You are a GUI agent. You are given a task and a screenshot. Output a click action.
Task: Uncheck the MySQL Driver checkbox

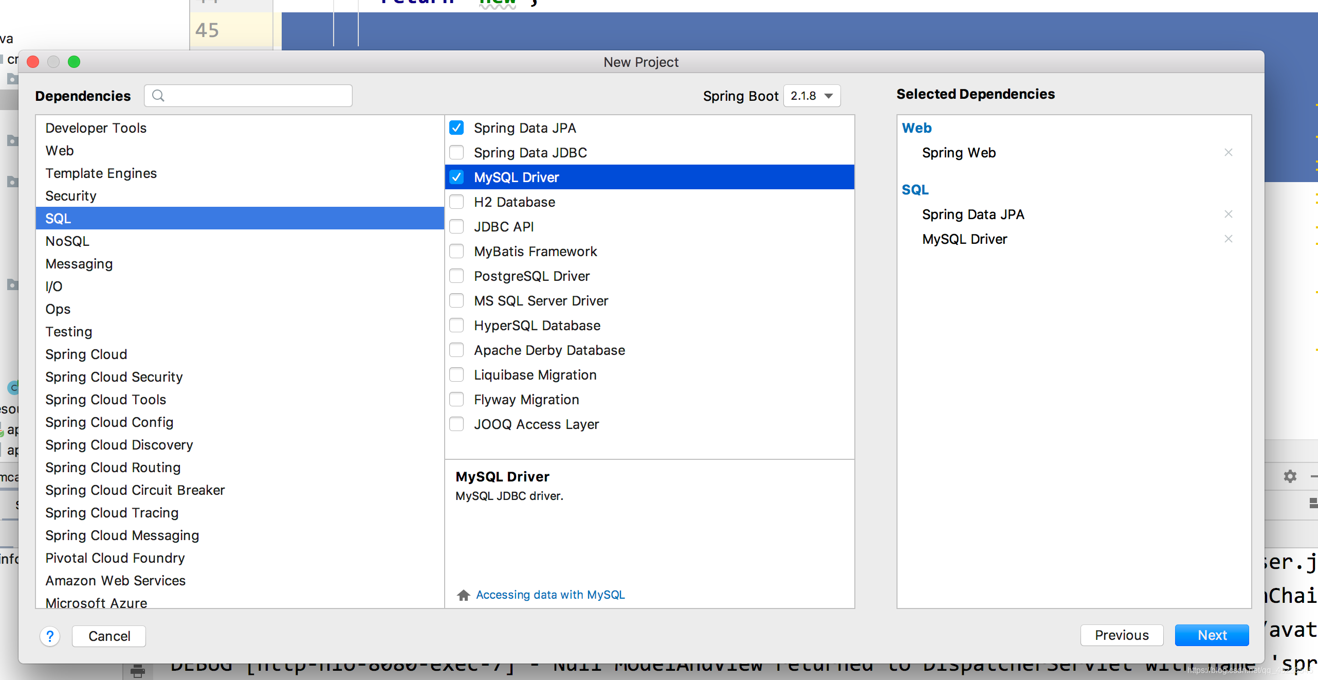click(x=456, y=177)
